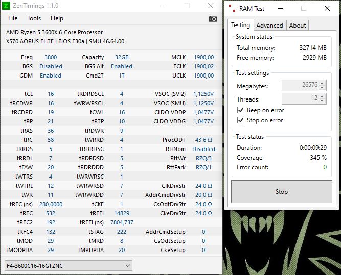Click the RttNom value Disabled
341x275 pixels.
coord(204,149)
